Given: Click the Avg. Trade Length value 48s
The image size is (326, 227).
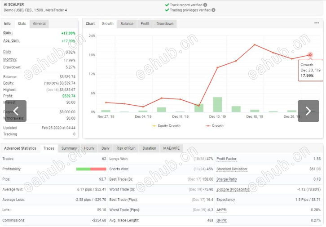Looking at the screenshot, I should pyautogui.click(x=210, y=220).
